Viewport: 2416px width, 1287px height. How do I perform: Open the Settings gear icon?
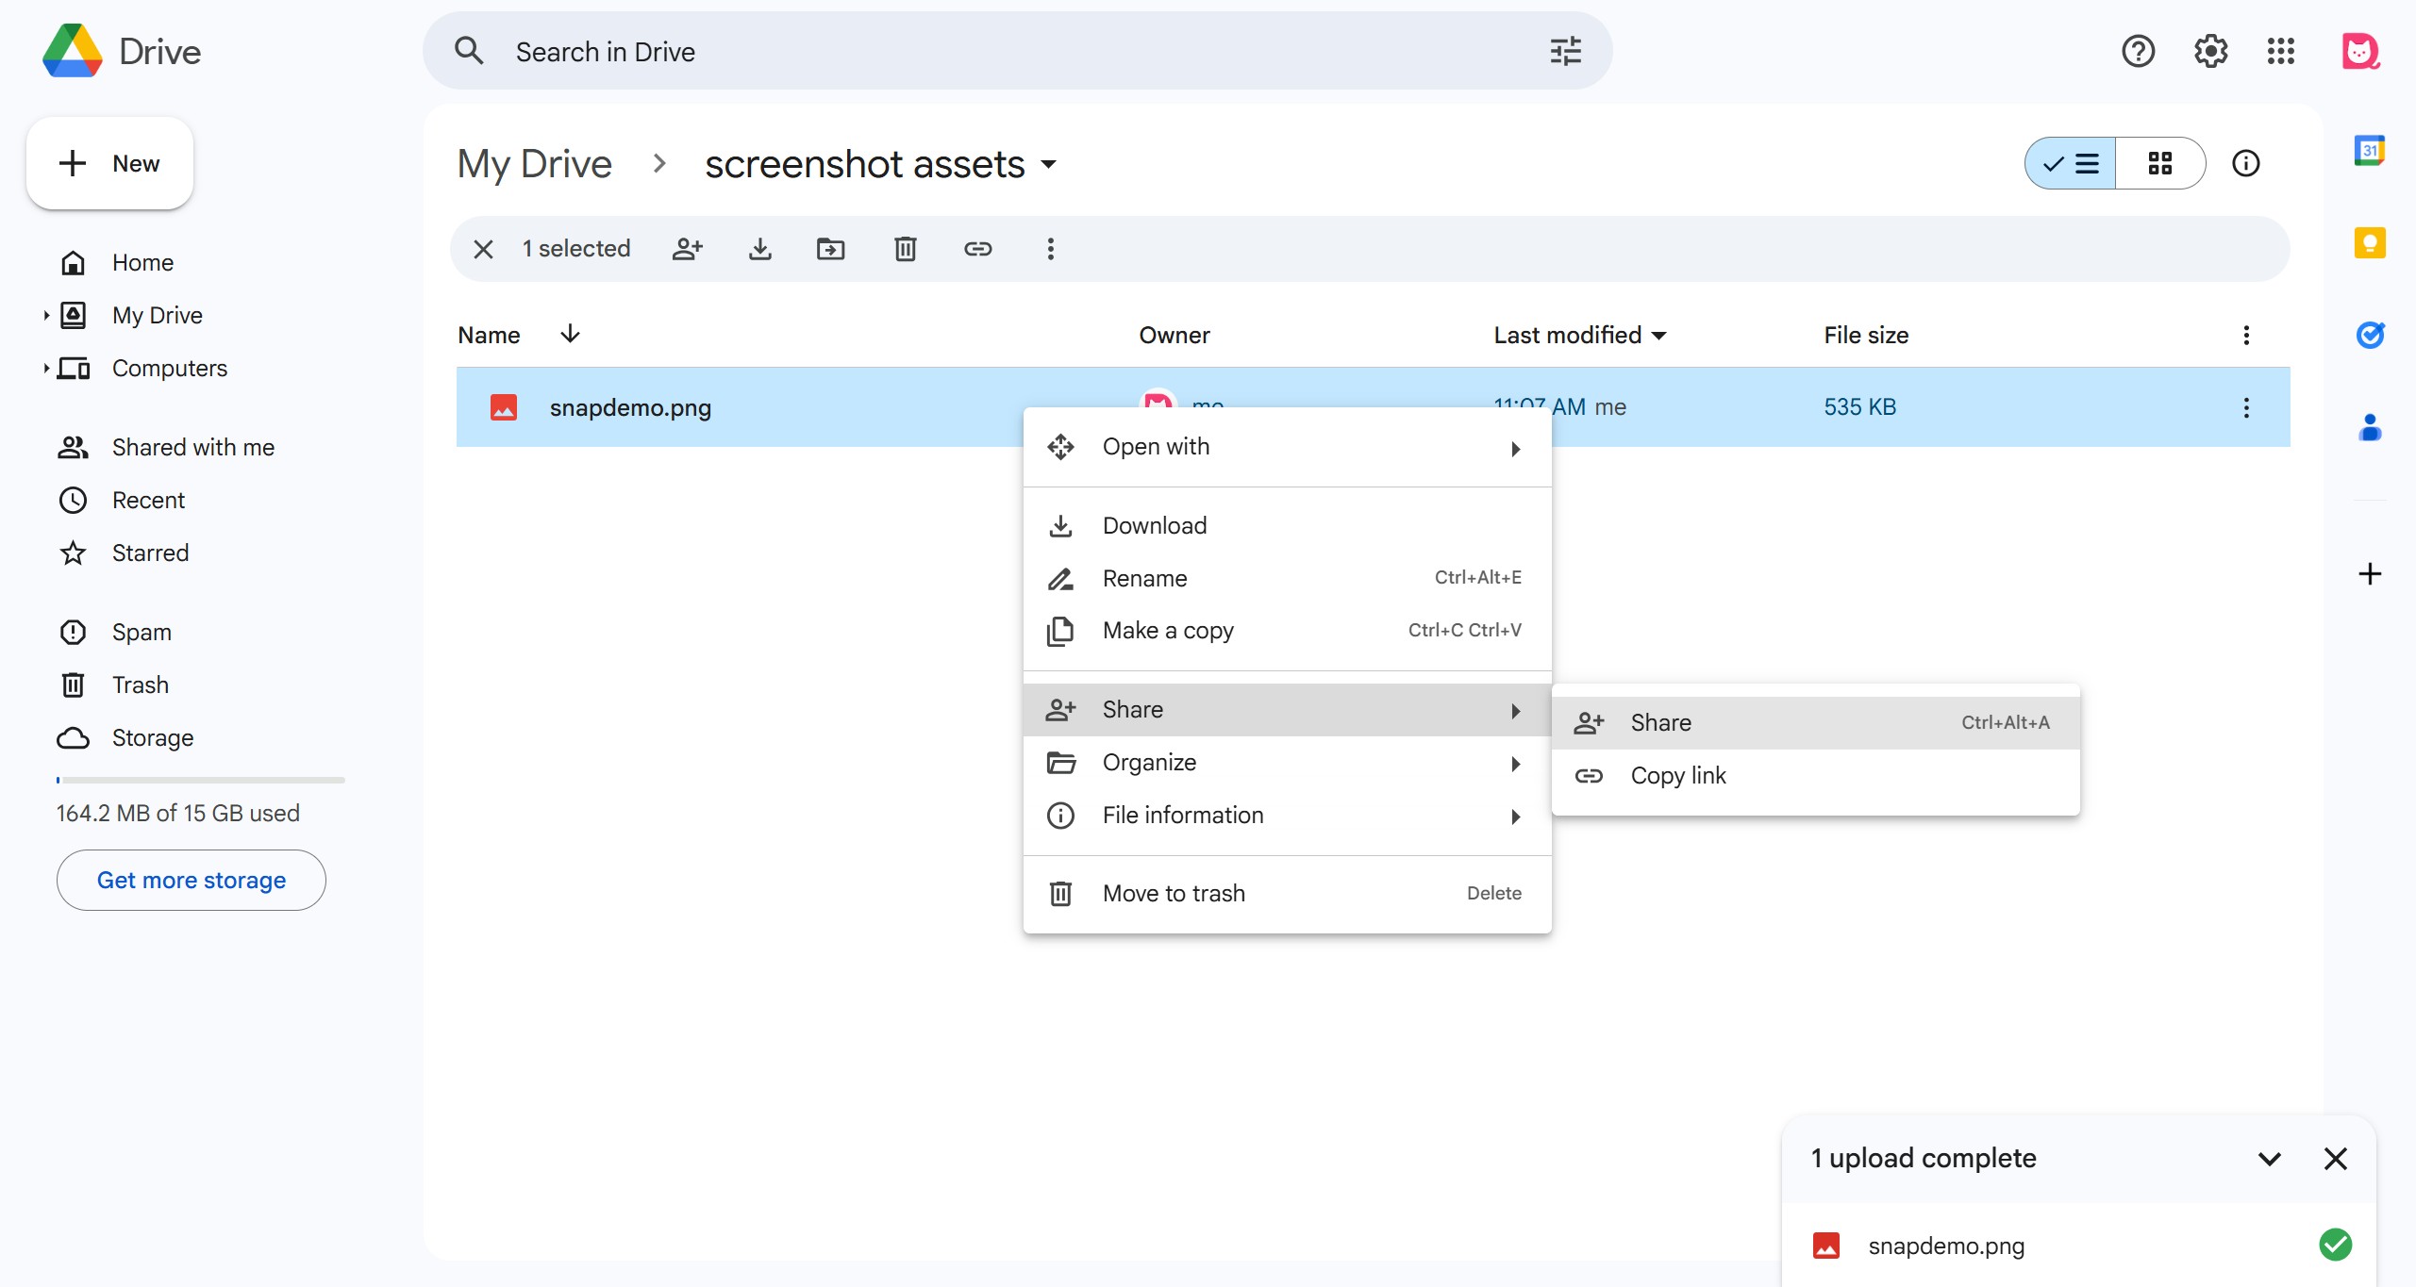(2210, 51)
